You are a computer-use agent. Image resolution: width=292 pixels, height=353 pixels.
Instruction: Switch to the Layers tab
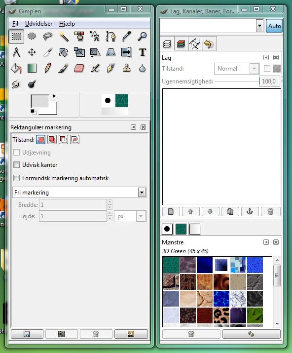point(167,43)
